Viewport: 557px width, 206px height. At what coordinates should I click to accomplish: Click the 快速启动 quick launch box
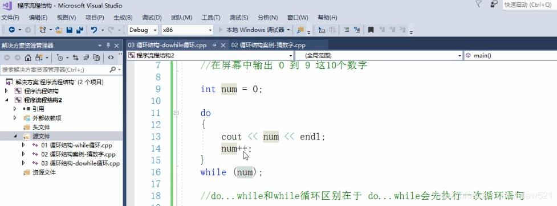pos(530,5)
